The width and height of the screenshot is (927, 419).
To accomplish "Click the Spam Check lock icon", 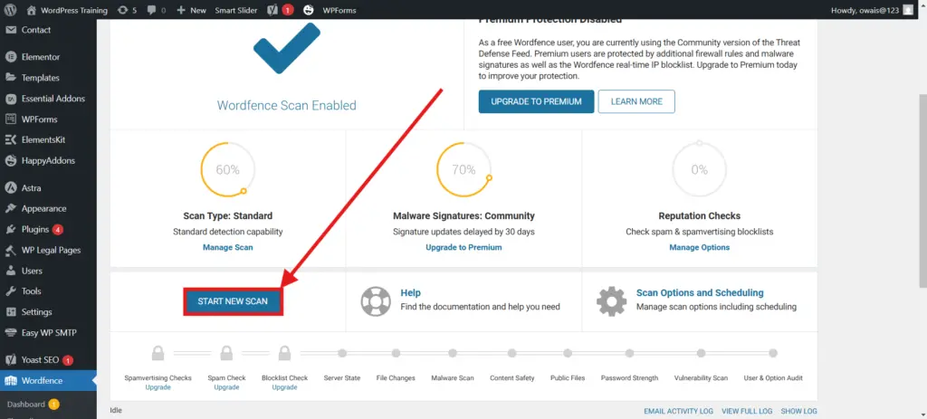I will tap(226, 354).
